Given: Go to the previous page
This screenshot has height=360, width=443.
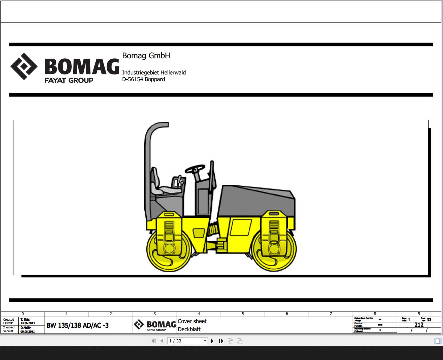Looking at the screenshot, I should 162,341.
